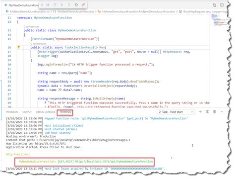Click the 'Host lock lease acquired' terminal line
235x179 pixels.
tap(86, 169)
